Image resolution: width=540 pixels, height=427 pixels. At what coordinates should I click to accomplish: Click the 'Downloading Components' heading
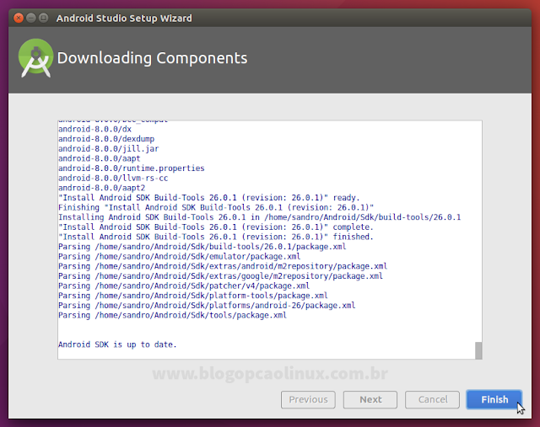(x=152, y=58)
